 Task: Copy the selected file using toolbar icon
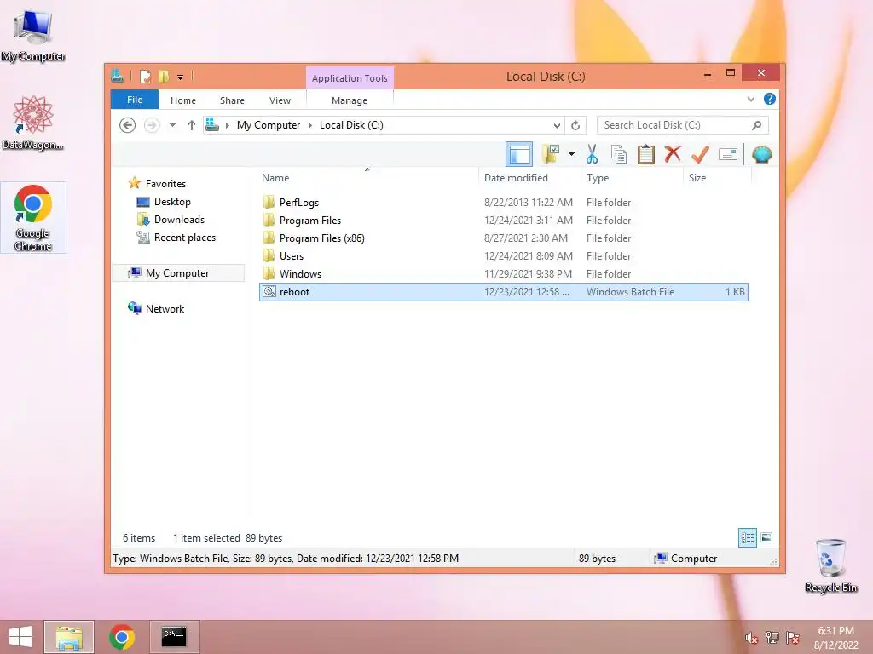[619, 154]
